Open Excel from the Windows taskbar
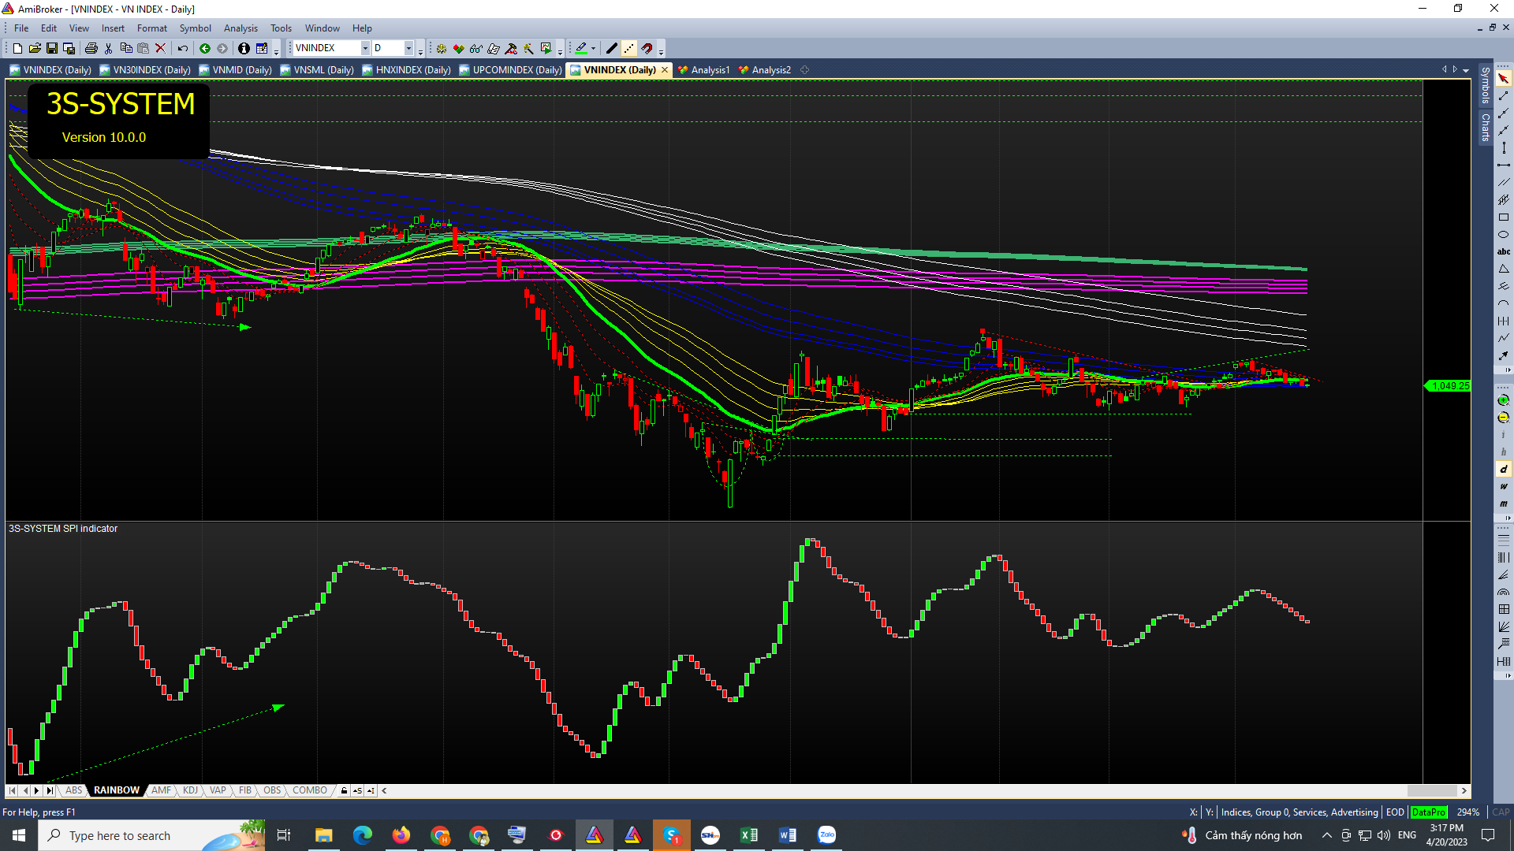Screen dimensions: 1514x851 pos(748,835)
